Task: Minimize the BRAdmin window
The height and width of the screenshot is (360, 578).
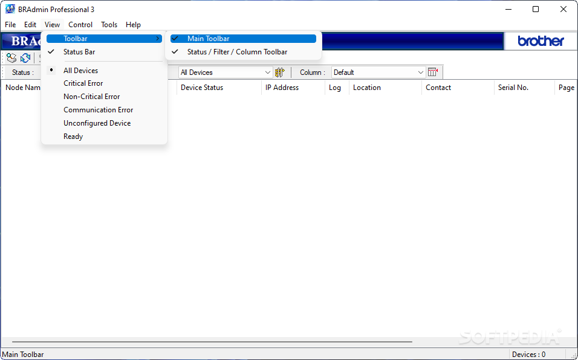Action: click(x=508, y=9)
